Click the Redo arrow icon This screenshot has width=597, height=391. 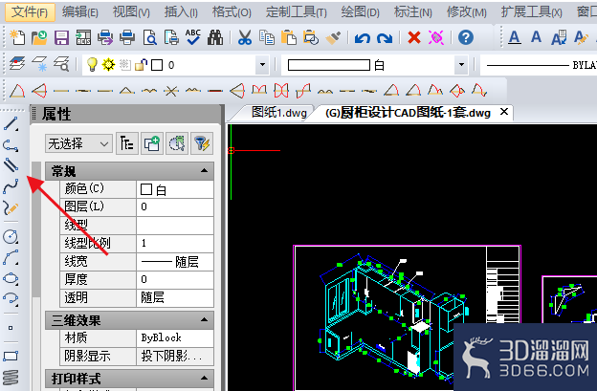(385, 38)
